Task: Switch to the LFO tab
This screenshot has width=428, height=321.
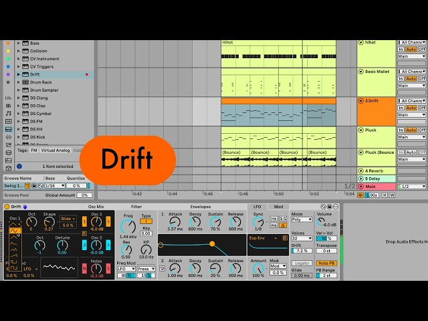Action: (257, 207)
